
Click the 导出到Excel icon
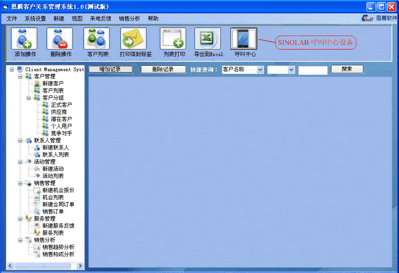point(207,39)
